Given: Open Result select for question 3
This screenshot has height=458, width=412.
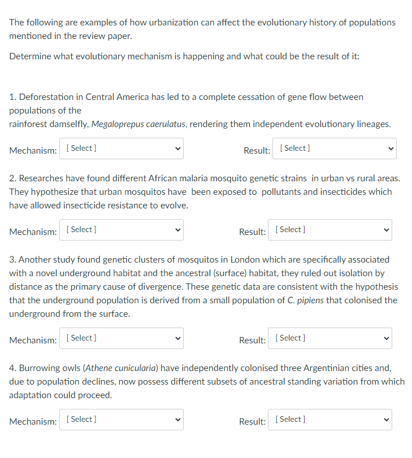Looking at the screenshot, I should coord(330,338).
